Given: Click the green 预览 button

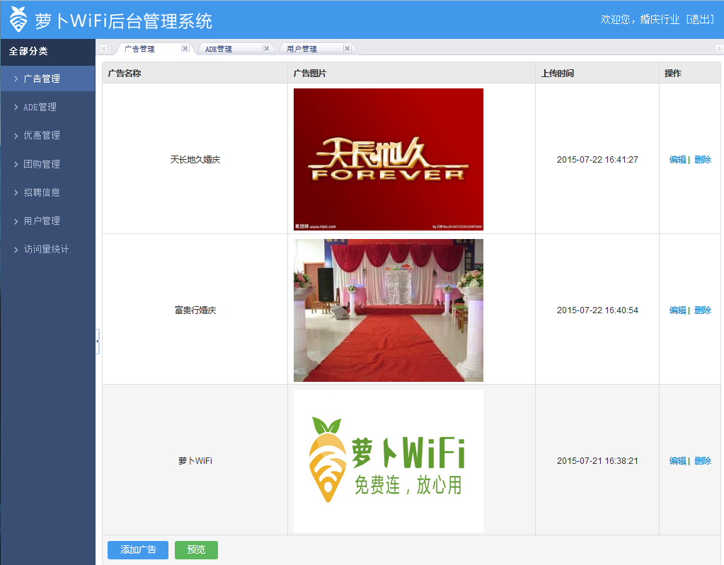Looking at the screenshot, I should coord(196,549).
